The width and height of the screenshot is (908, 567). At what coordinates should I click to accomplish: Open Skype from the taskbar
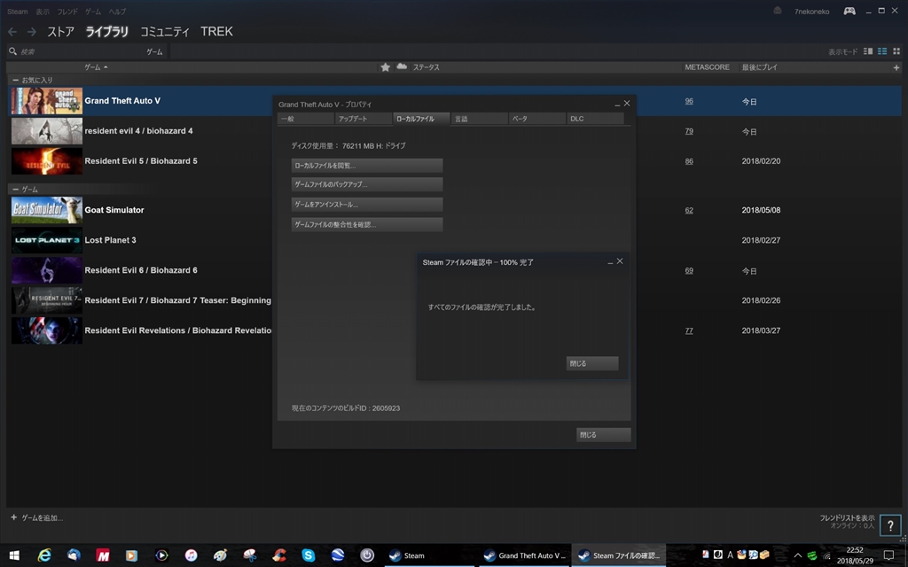(308, 555)
